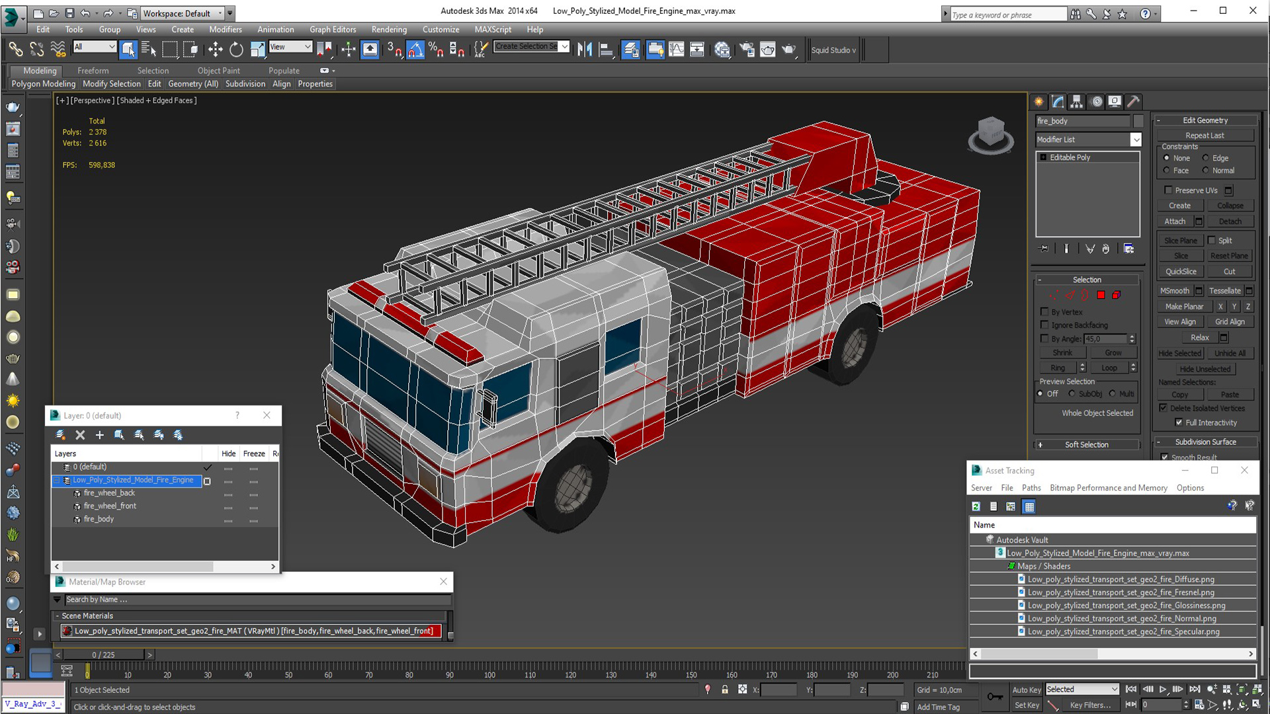Open Paths menu in Asset Tracking

pos(1031,488)
